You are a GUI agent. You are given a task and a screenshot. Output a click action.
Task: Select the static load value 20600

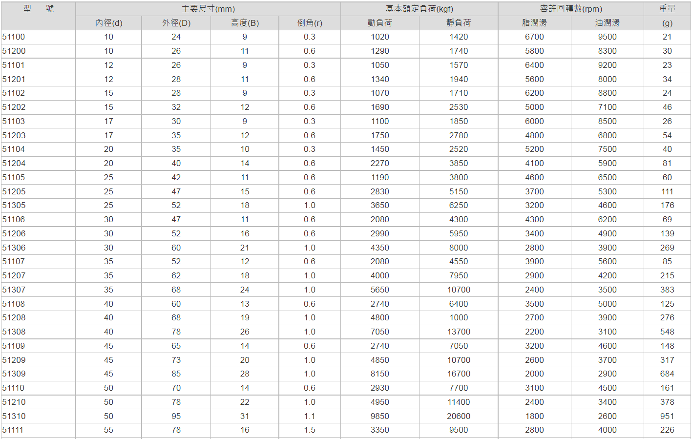point(459,416)
